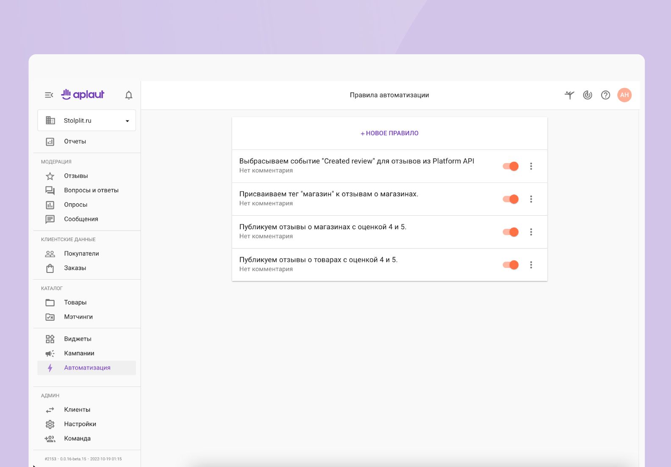Click the + НОВОЕ ПРАВИЛО button

click(x=389, y=133)
